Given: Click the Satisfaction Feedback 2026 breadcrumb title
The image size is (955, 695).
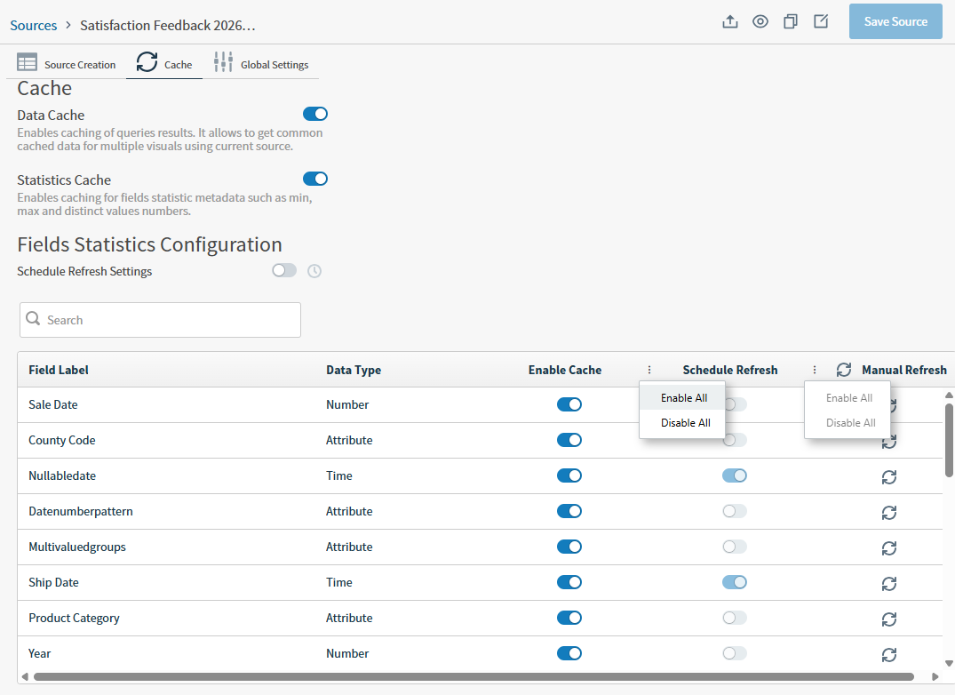Looking at the screenshot, I should point(168,26).
